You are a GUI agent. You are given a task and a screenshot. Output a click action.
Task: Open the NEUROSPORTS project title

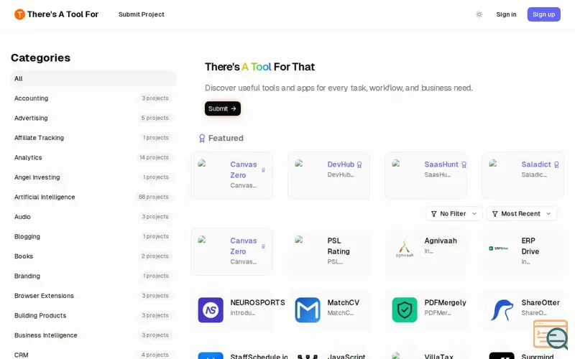click(x=257, y=302)
